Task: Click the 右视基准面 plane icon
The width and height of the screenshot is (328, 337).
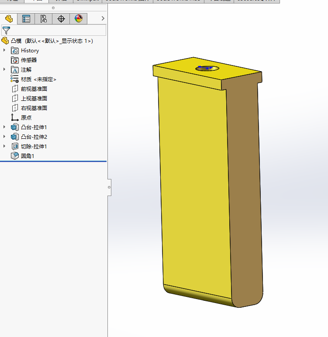Action: (x=15, y=108)
